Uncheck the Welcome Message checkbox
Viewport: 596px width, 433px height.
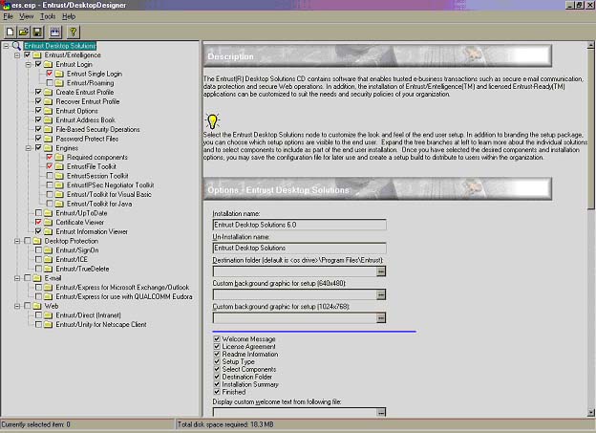217,338
